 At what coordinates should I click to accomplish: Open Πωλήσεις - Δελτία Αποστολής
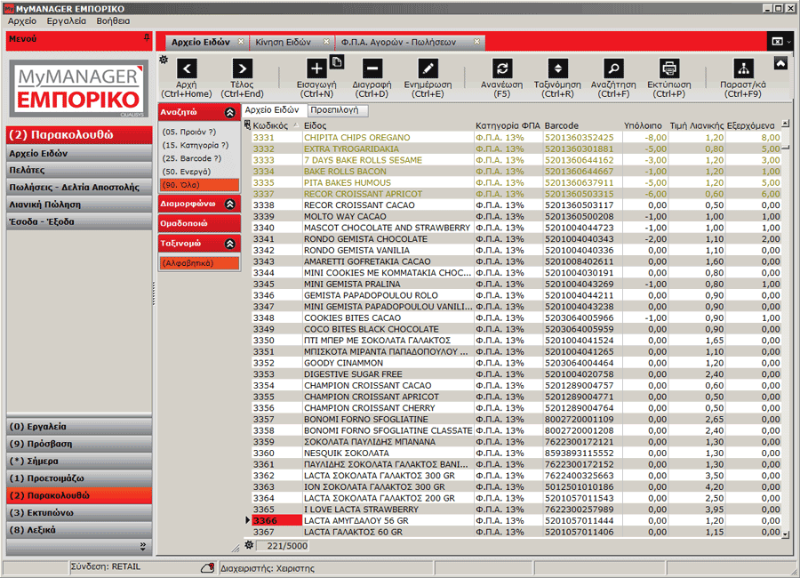pos(79,188)
